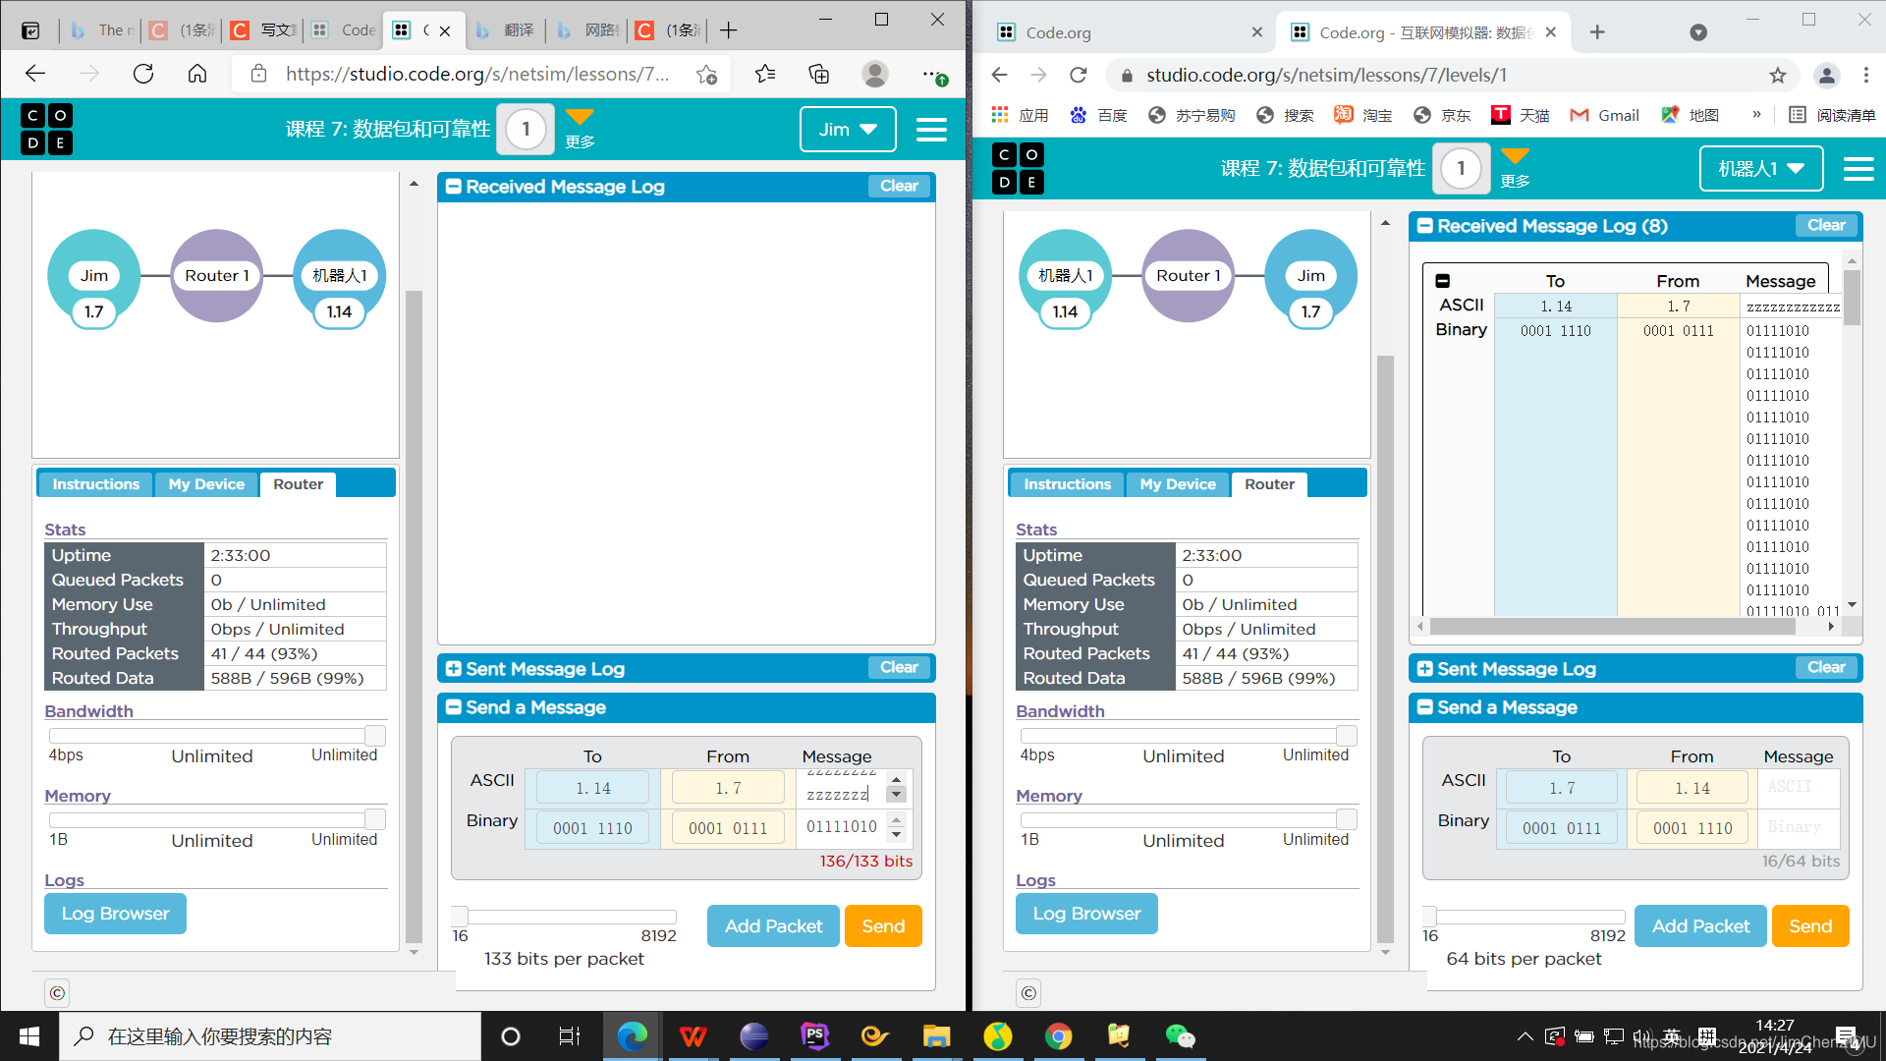Image resolution: width=1886 pixels, height=1061 pixels.
Task: Open Gmail bookmark in Chrome bar
Action: click(1604, 115)
